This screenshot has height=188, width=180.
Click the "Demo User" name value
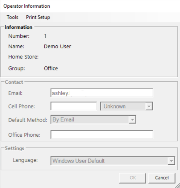[57, 46]
